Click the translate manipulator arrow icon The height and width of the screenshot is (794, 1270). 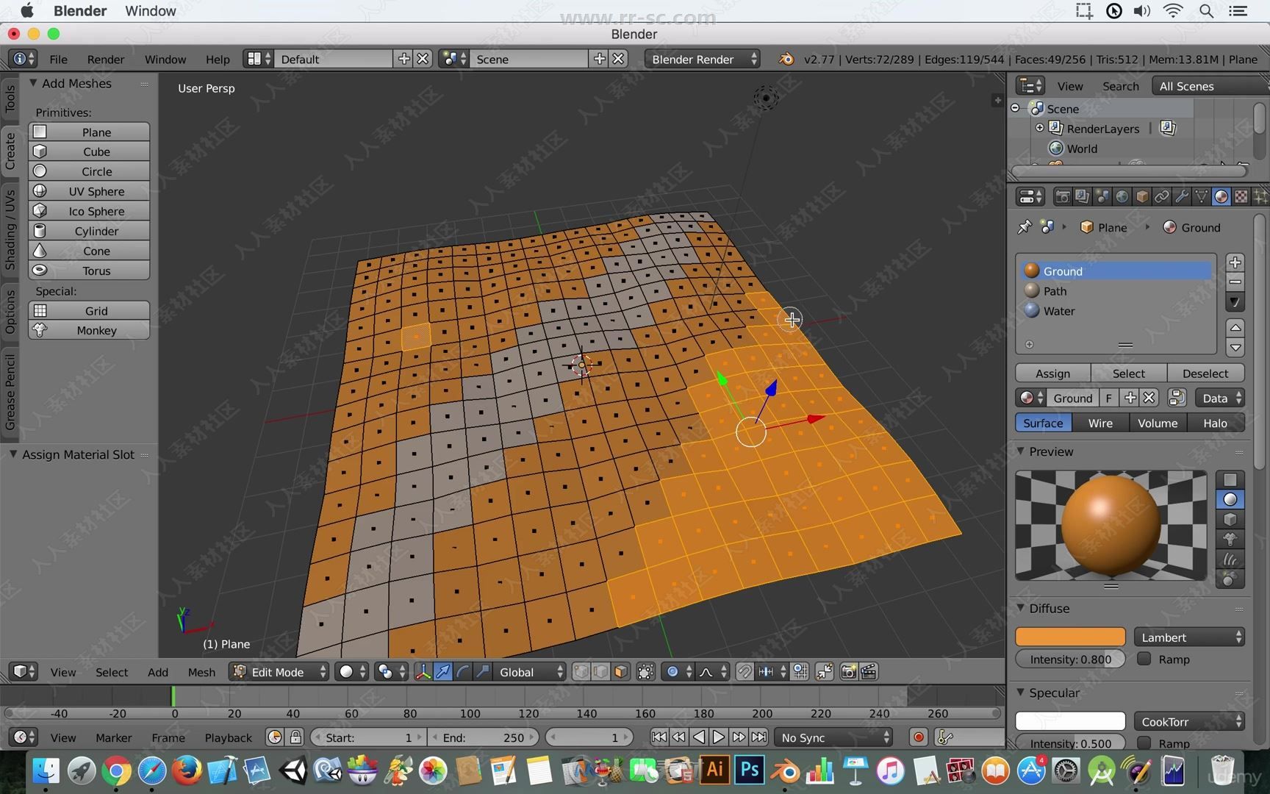443,672
